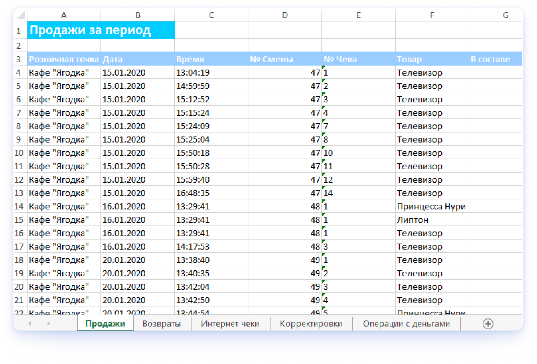Select the time cell 15:24:09
The width and height of the screenshot is (537, 364).
(x=211, y=126)
